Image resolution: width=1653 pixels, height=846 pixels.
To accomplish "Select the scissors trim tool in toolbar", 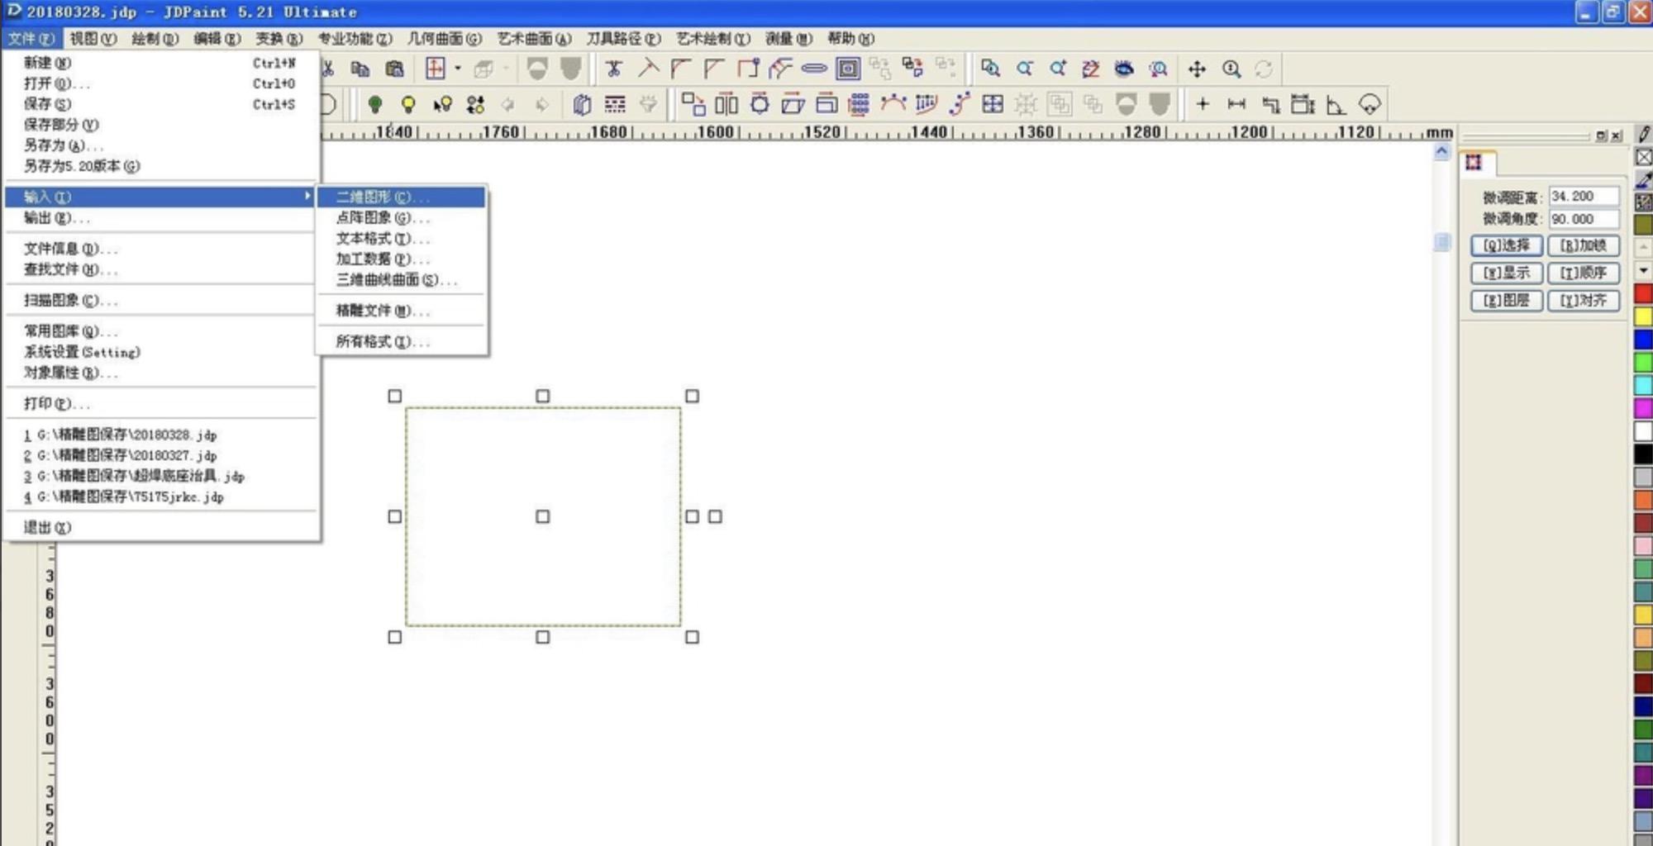I will click(613, 69).
